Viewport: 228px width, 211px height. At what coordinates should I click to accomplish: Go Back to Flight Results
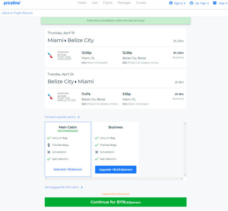point(17,13)
